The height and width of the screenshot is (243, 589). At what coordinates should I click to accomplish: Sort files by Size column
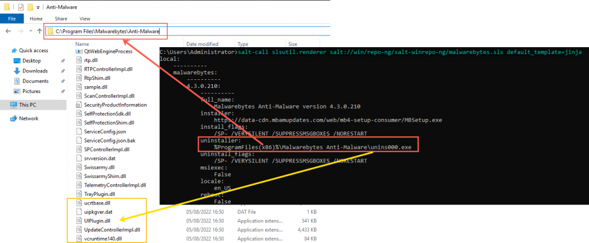tap(293, 44)
